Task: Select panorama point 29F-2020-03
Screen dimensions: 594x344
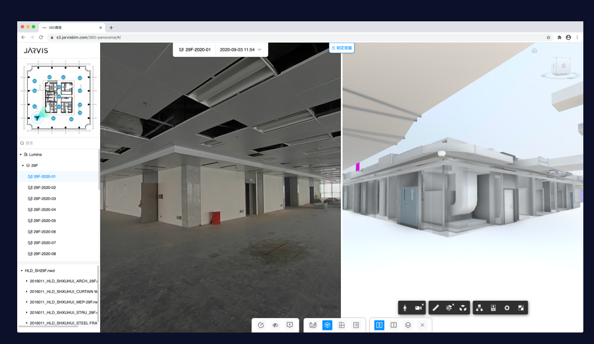Action: (59, 199)
